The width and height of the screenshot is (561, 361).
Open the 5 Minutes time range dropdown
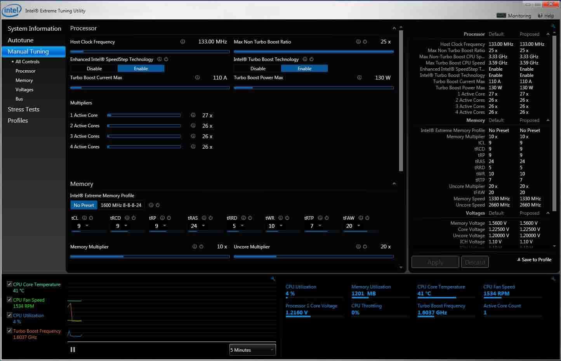click(252, 350)
